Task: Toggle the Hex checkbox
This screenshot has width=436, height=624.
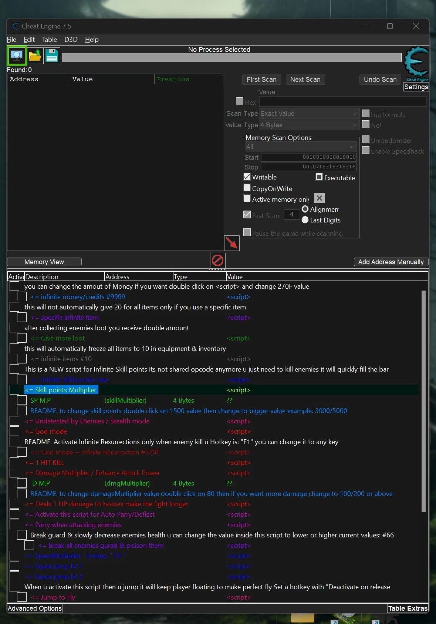Action: [240, 101]
